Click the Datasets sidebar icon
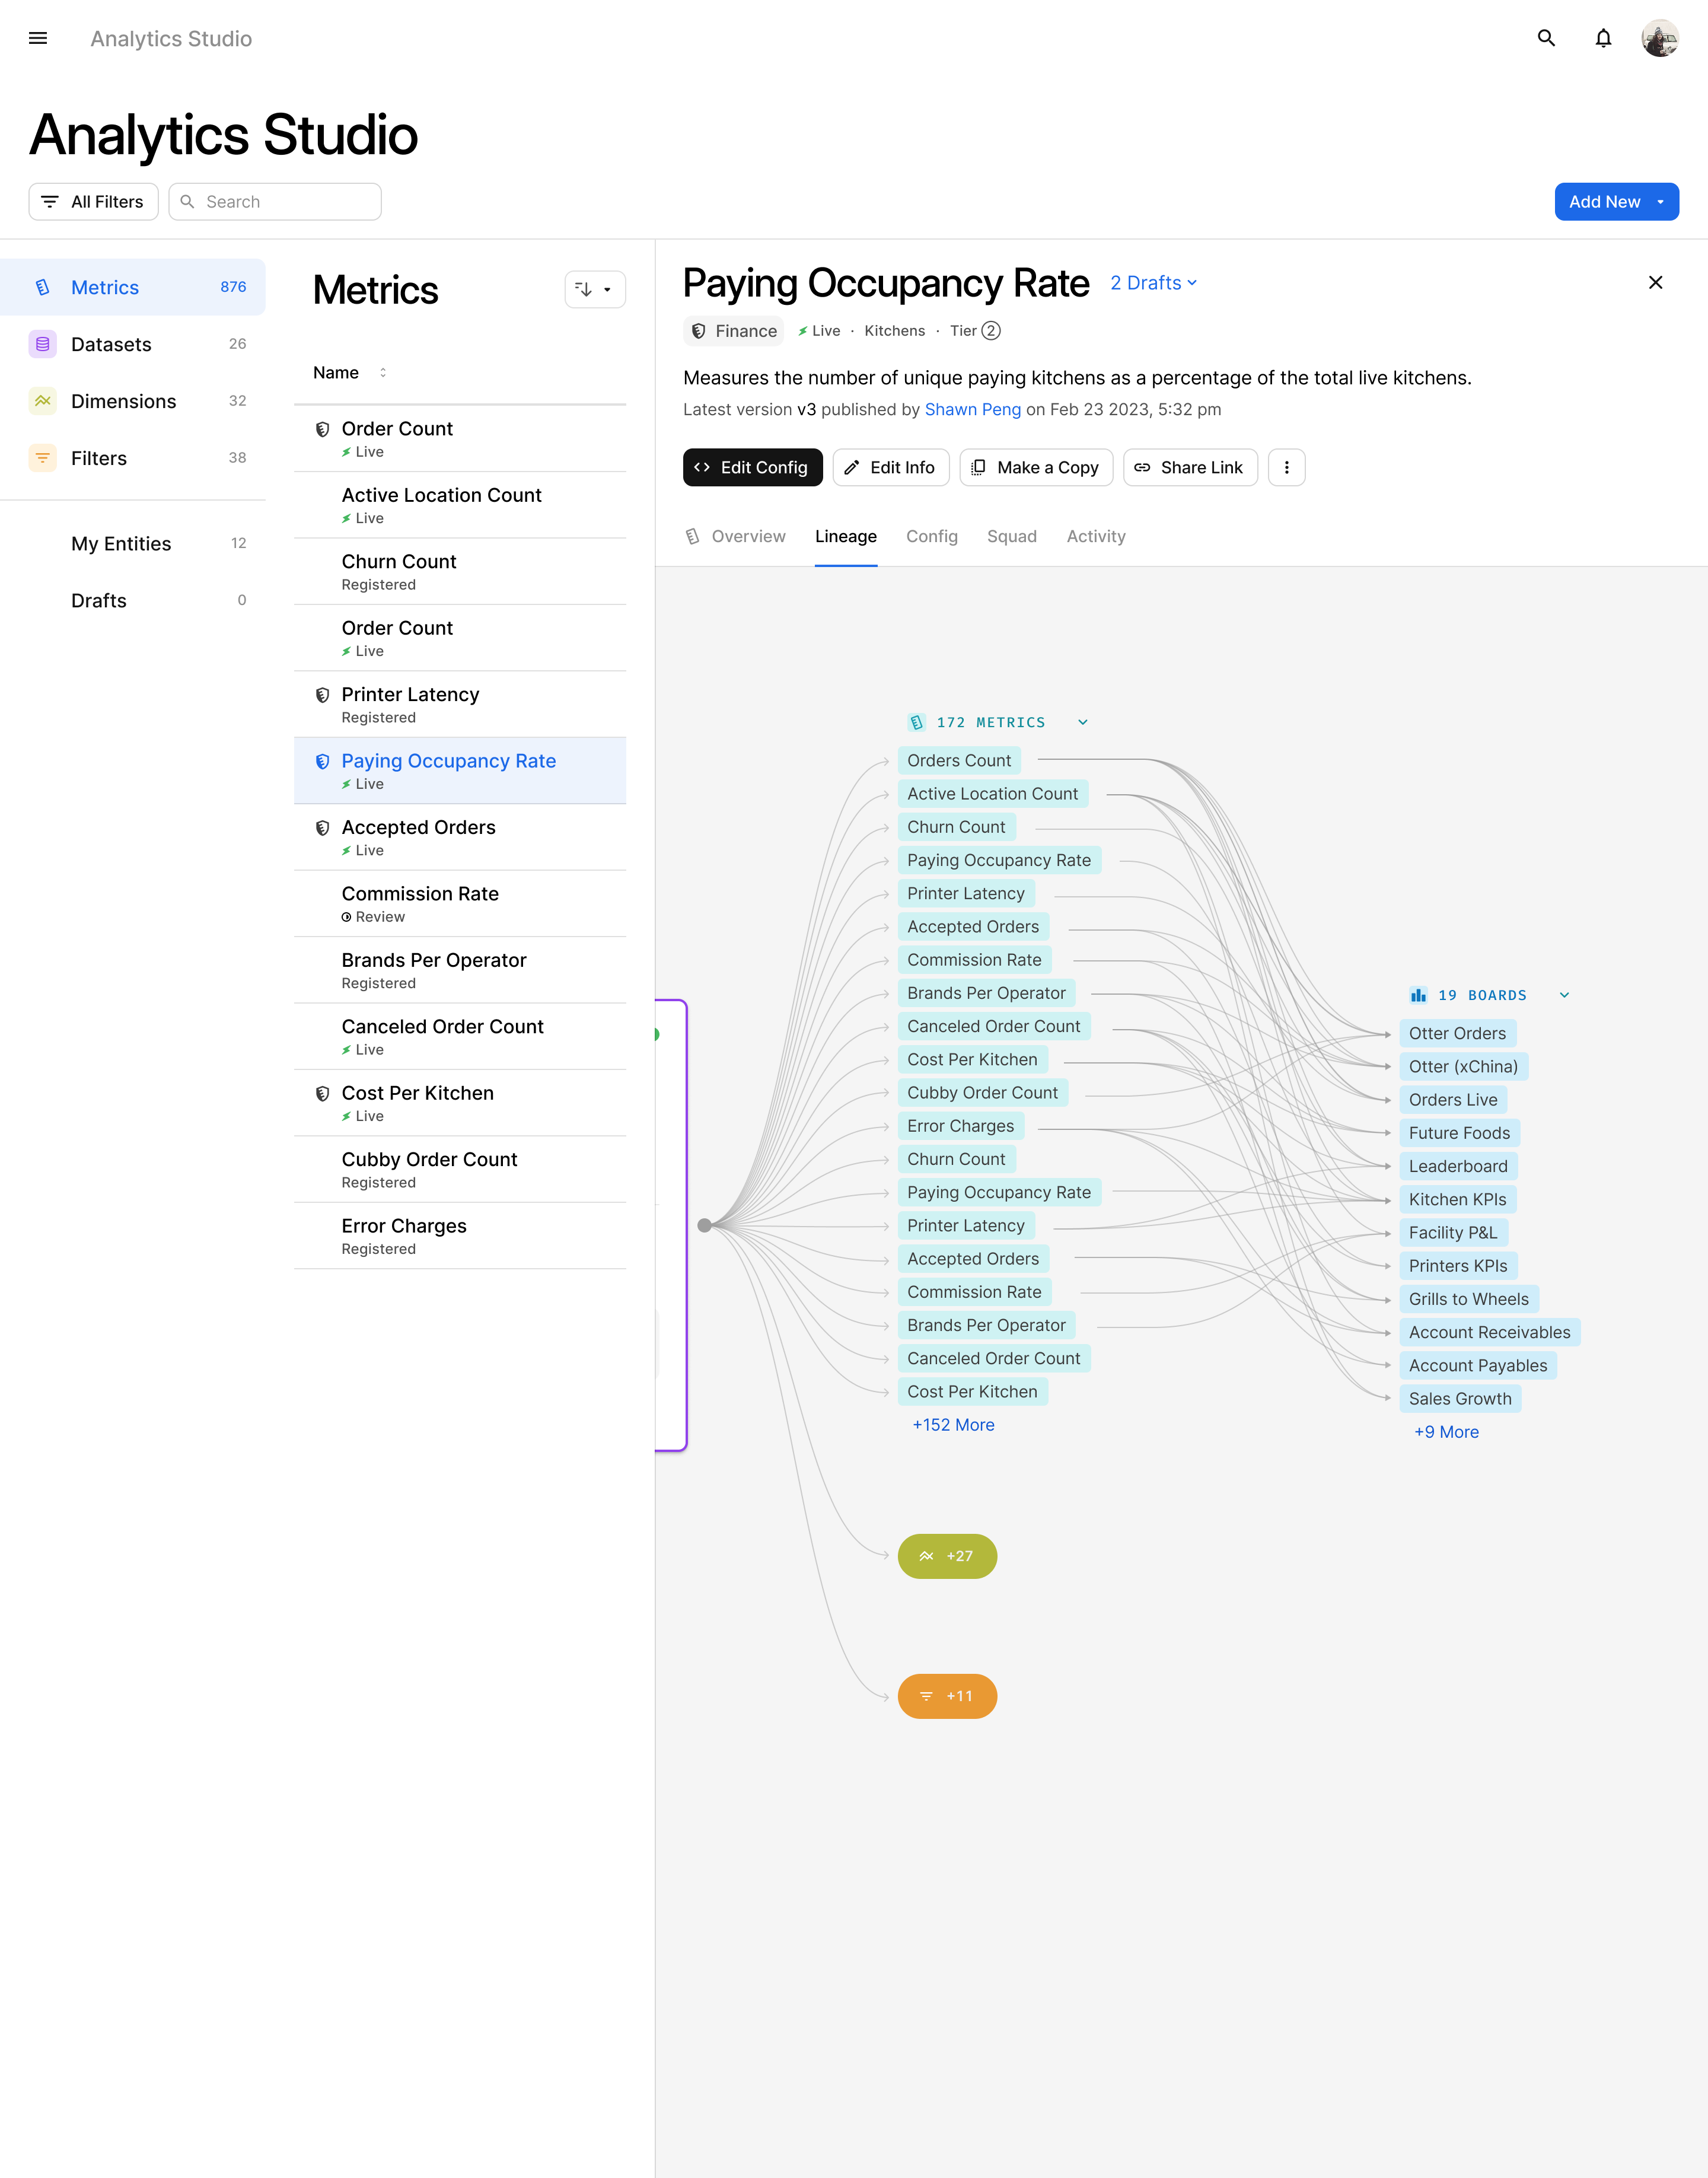 (42, 344)
